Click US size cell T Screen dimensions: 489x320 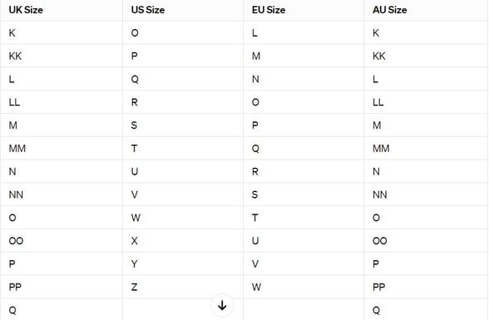(x=134, y=148)
